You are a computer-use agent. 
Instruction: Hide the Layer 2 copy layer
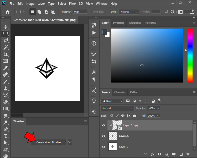[103, 125]
